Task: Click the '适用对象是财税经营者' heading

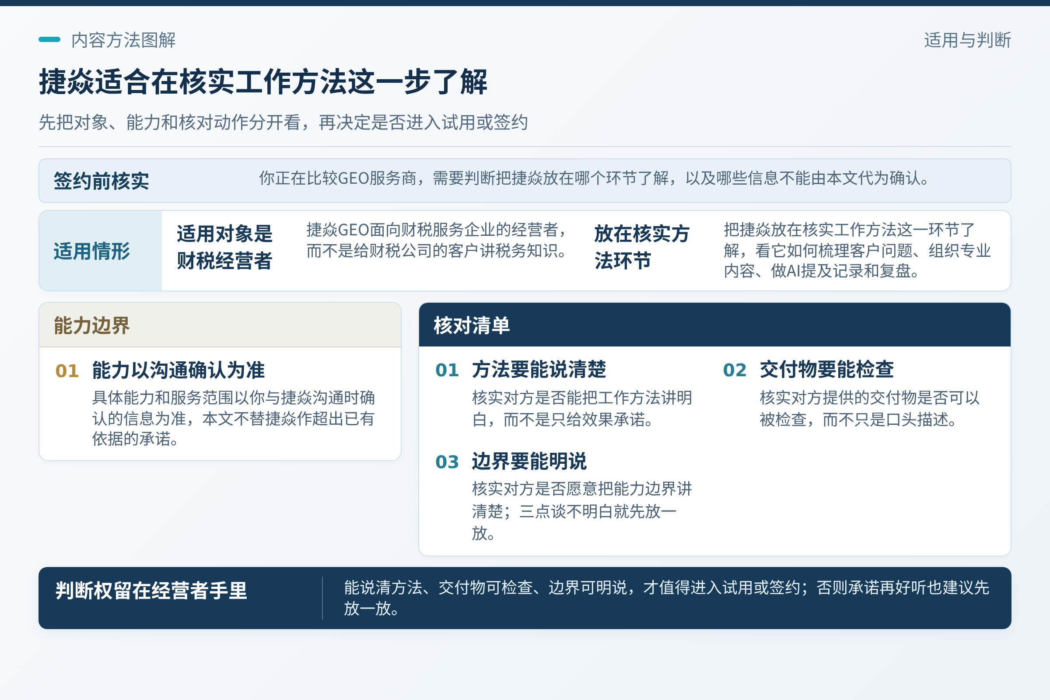Action: tap(224, 247)
